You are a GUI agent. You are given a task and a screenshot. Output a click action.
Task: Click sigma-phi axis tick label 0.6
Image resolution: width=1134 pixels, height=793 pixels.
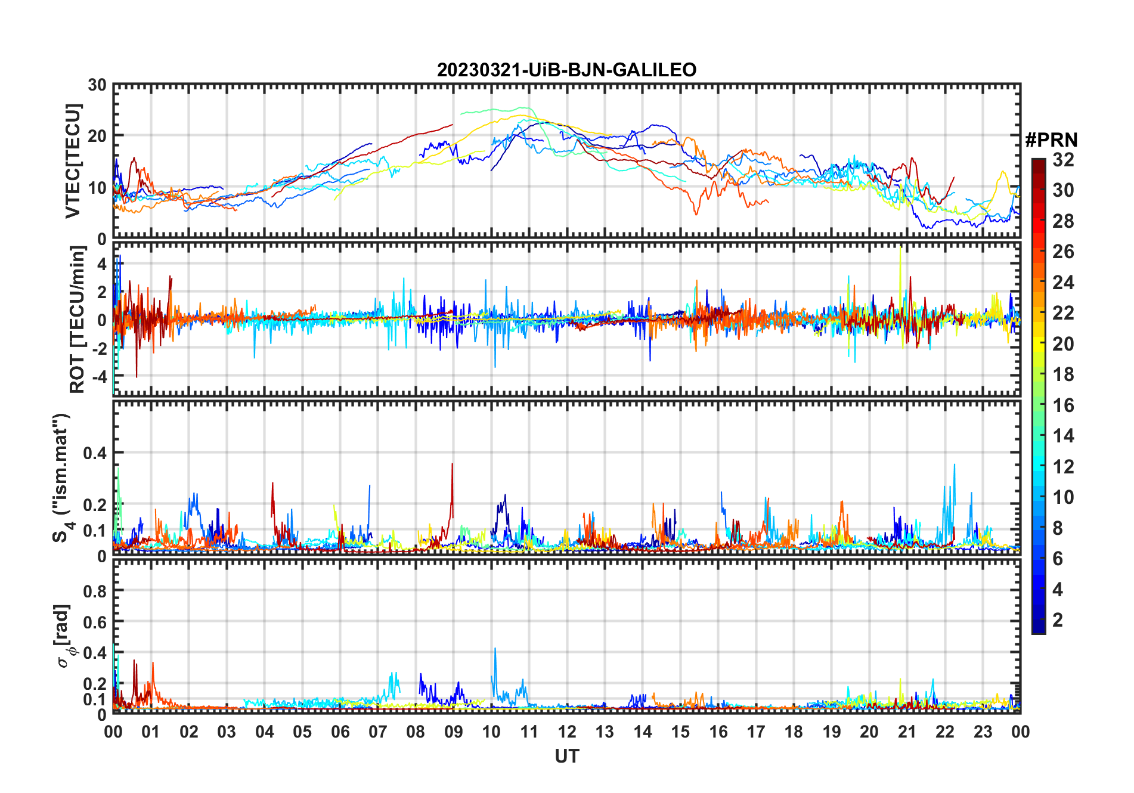coord(95,622)
